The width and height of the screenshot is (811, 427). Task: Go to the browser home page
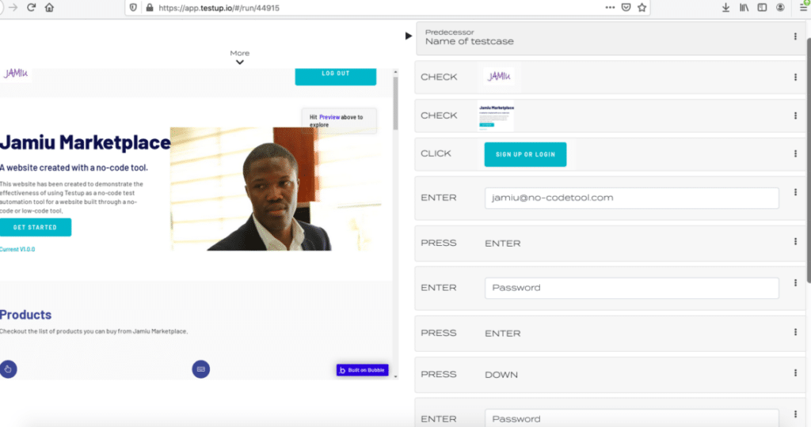click(x=49, y=7)
